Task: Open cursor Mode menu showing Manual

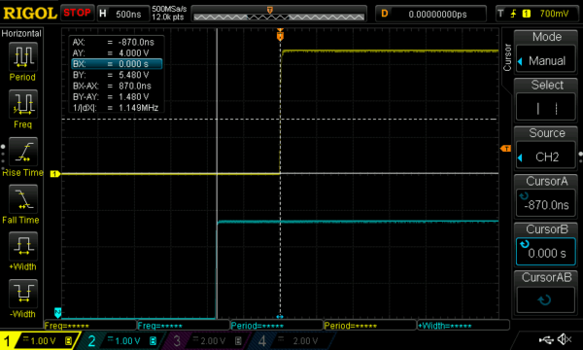Action: 546,52
